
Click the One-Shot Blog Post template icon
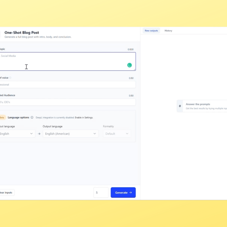click(1, 34)
